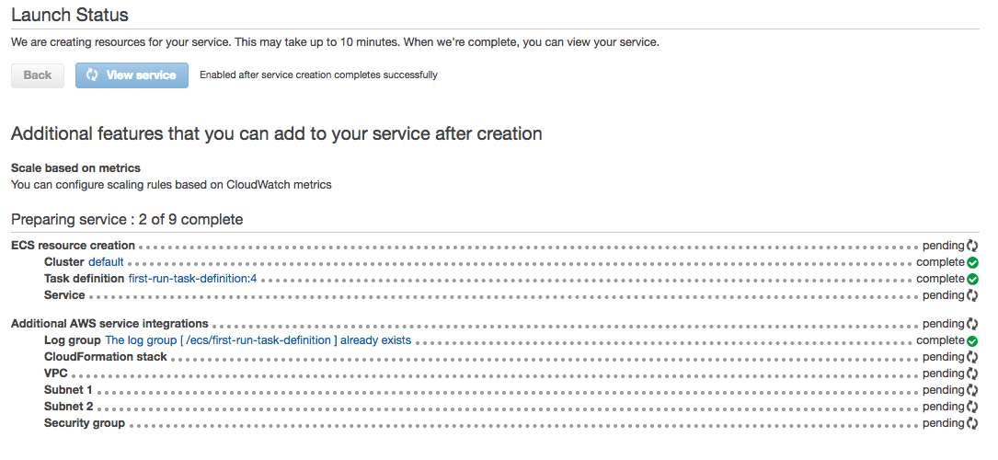Click the green checkmark for Task definition

972,279
